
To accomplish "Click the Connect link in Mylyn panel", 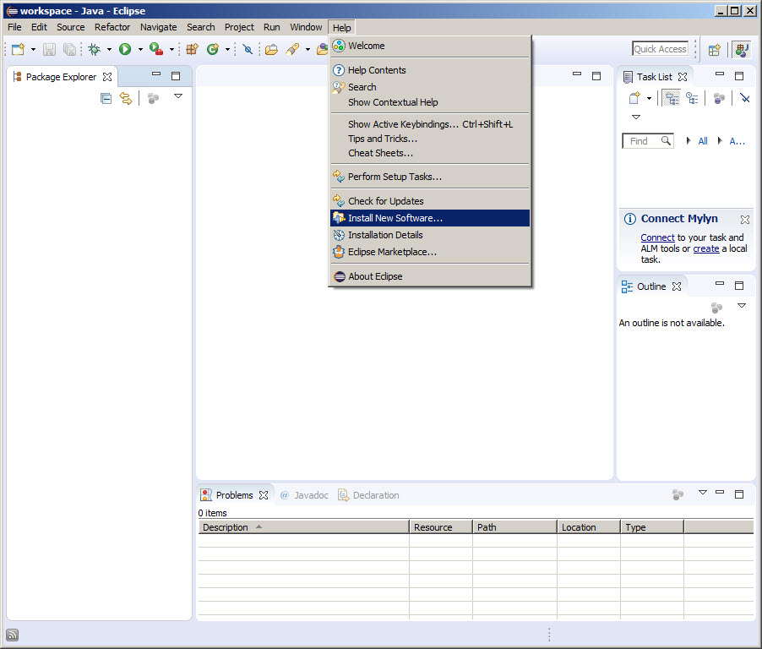I will tap(657, 237).
